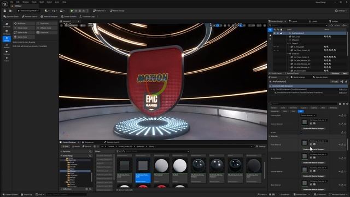Expand the Favorites section in content browser
The image size is (350, 197).
(x=61, y=152)
